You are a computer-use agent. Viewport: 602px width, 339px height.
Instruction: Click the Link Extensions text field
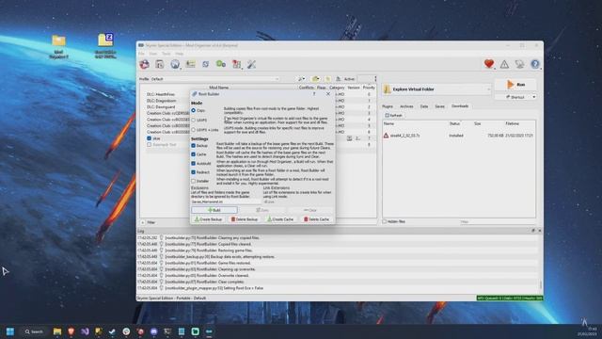coord(298,202)
